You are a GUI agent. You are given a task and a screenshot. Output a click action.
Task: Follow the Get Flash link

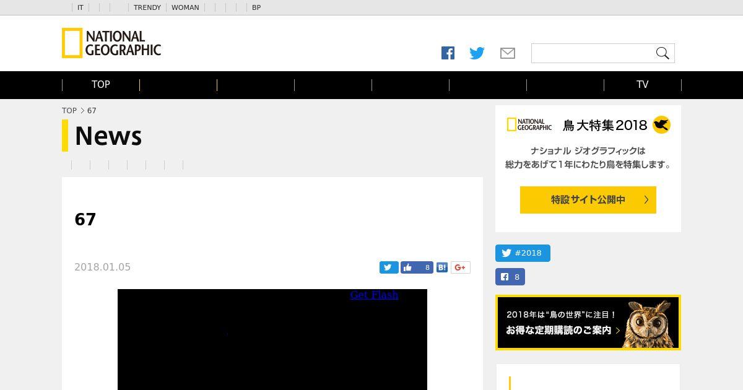tap(374, 295)
